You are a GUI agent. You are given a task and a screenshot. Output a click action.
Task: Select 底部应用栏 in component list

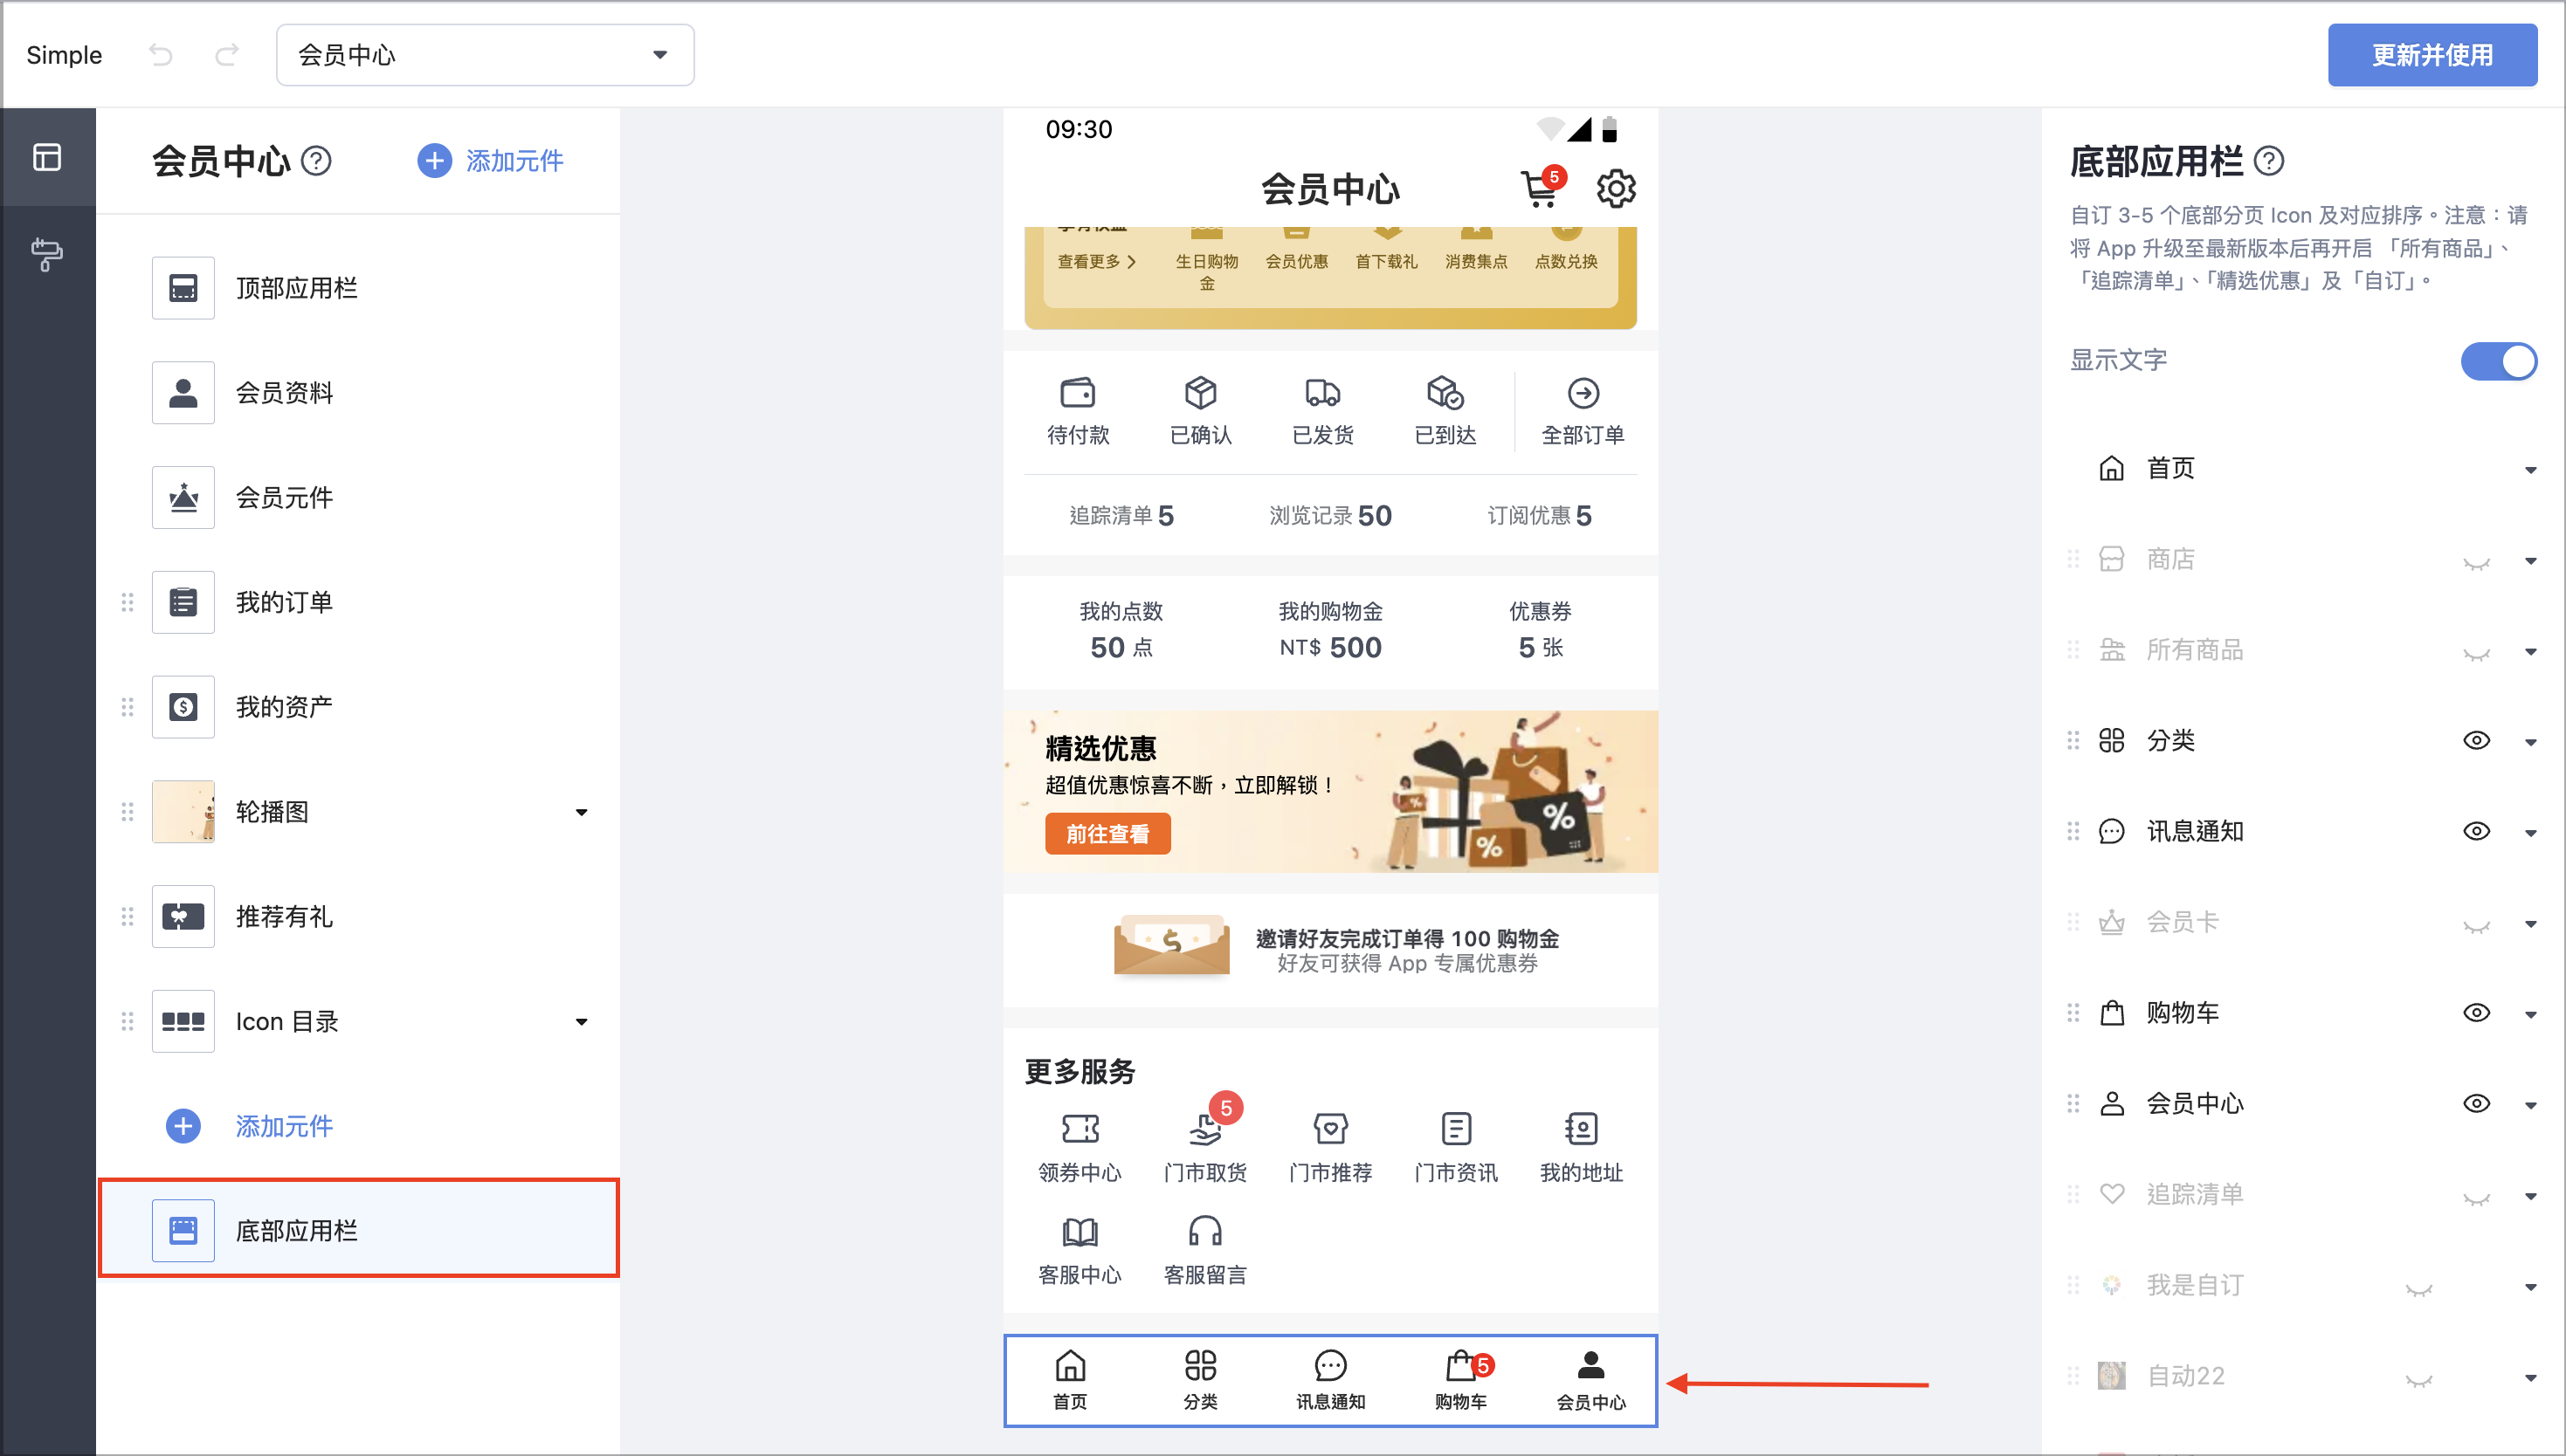pyautogui.click(x=359, y=1229)
